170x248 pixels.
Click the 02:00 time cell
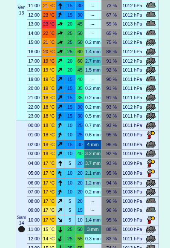[34, 144]
